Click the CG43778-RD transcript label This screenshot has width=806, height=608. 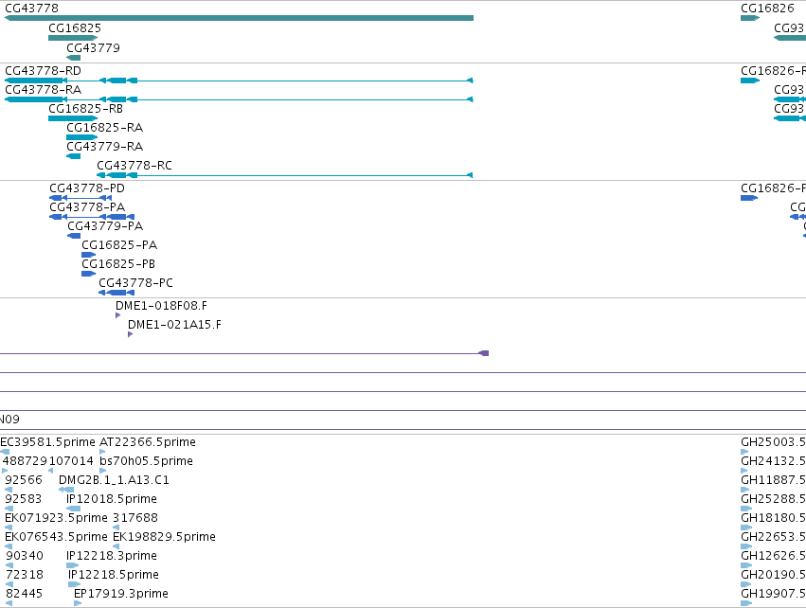point(44,71)
